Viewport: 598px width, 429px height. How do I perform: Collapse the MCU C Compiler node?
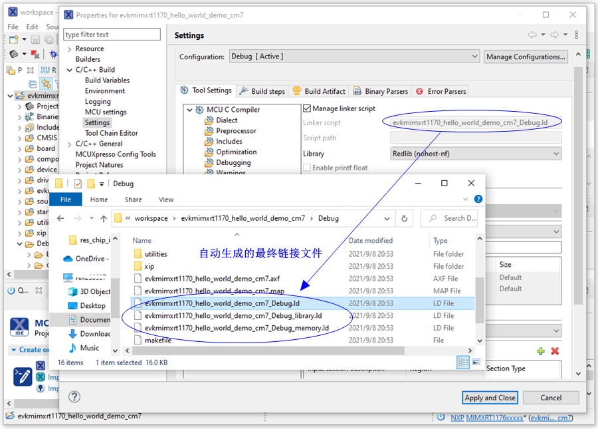190,110
